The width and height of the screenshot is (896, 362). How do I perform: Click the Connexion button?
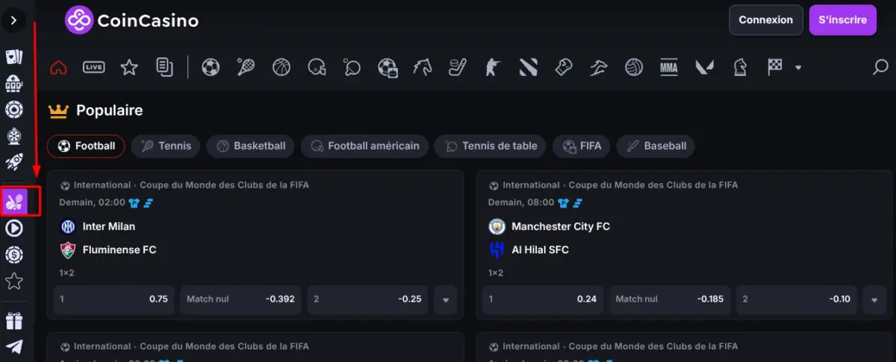click(x=765, y=20)
